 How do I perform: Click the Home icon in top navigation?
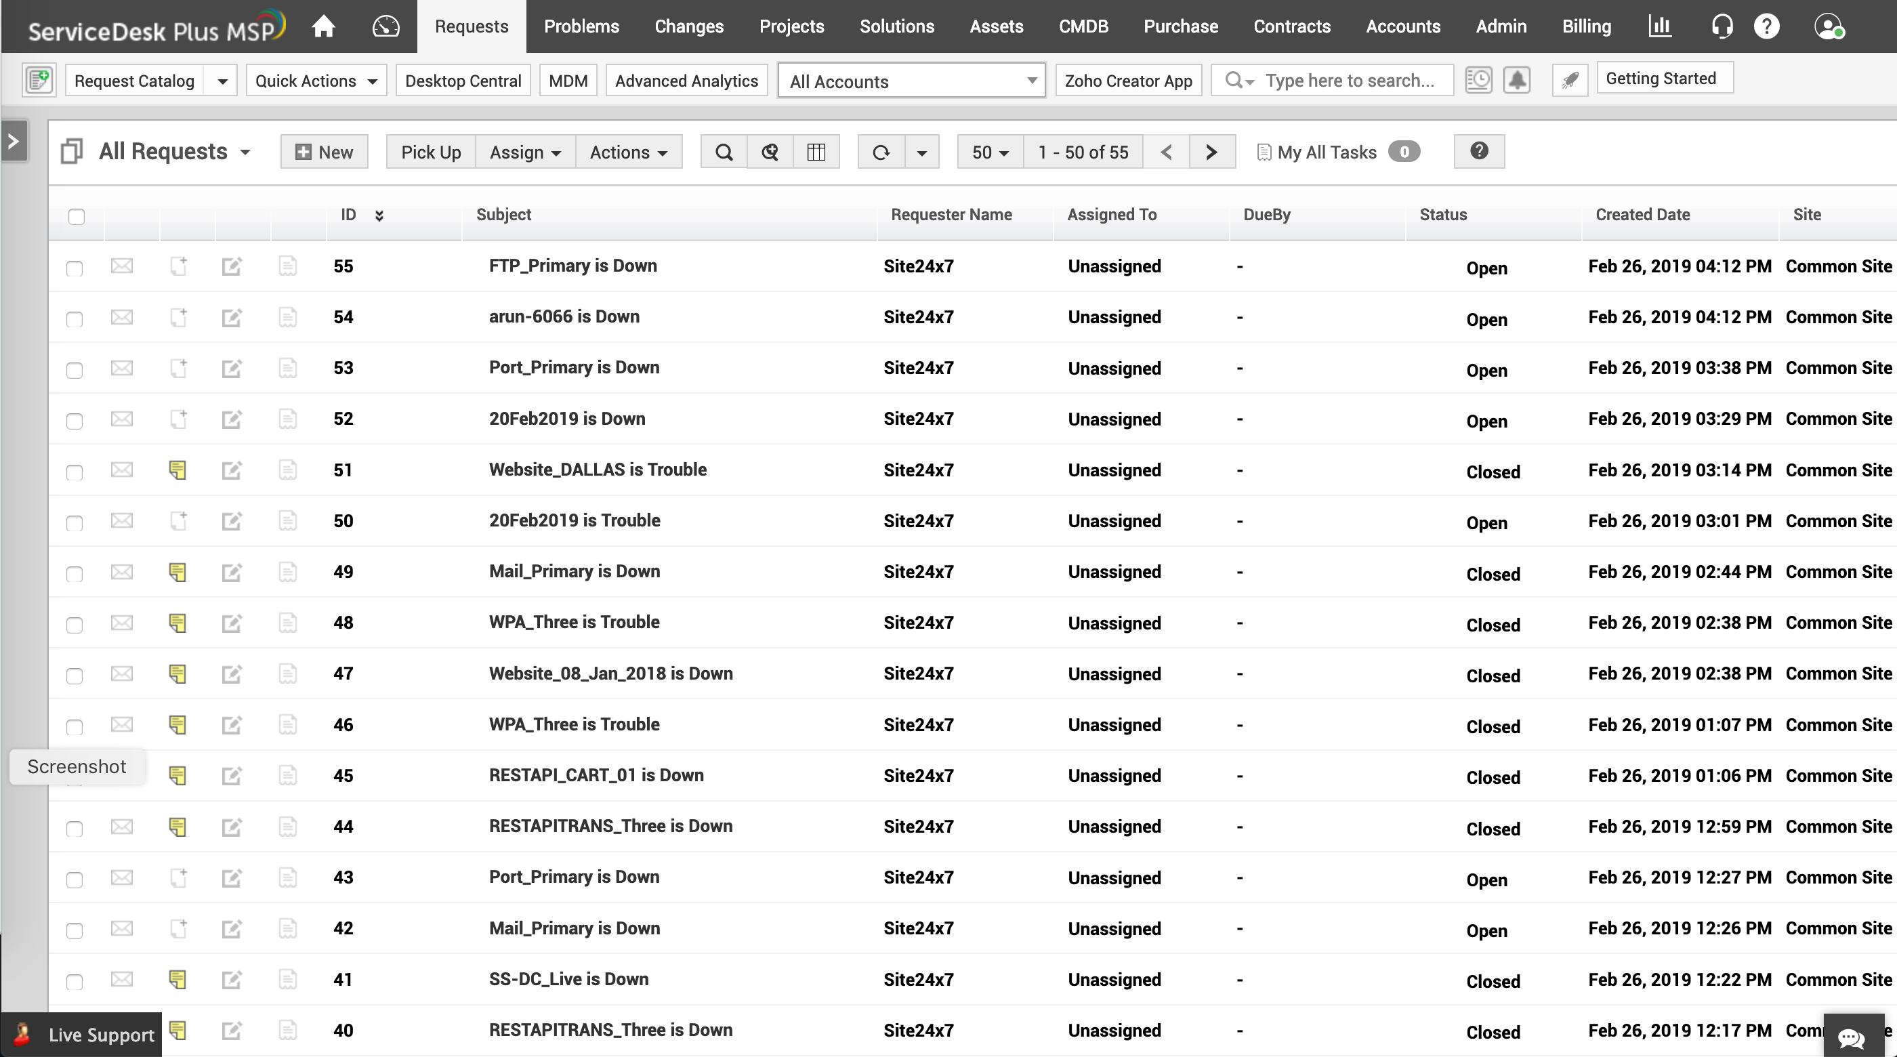coord(322,26)
